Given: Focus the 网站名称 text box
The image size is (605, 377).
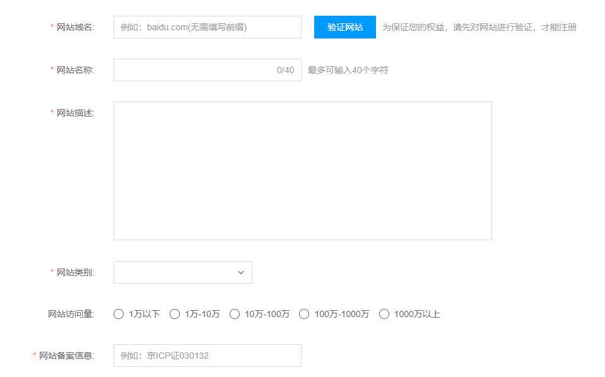Looking at the screenshot, I should (x=192, y=70).
